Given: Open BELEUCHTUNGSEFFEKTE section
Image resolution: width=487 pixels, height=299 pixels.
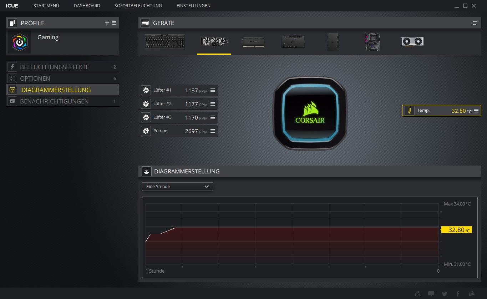Looking at the screenshot, I should (x=62, y=67).
